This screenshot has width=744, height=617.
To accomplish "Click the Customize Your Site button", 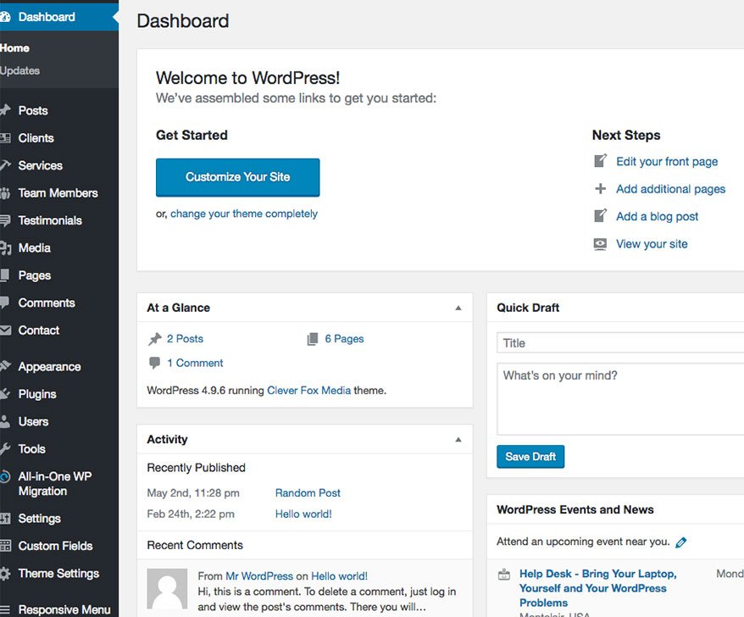I will point(238,177).
